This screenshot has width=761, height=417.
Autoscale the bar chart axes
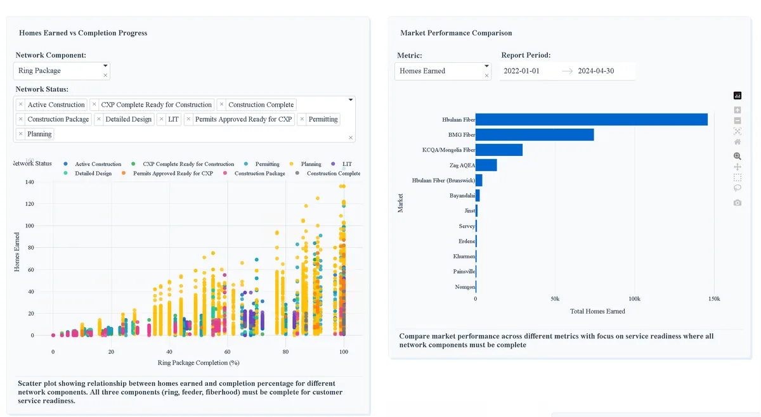click(737, 131)
